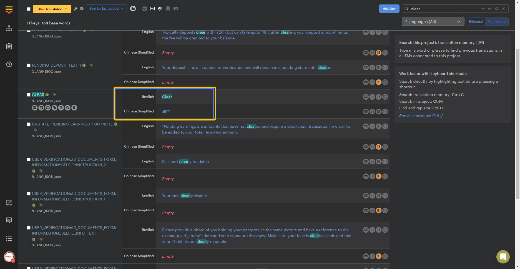520x269 pixels.
Task: Hide the CLEAR key with the eye-slash icon
Action: click(67, 108)
